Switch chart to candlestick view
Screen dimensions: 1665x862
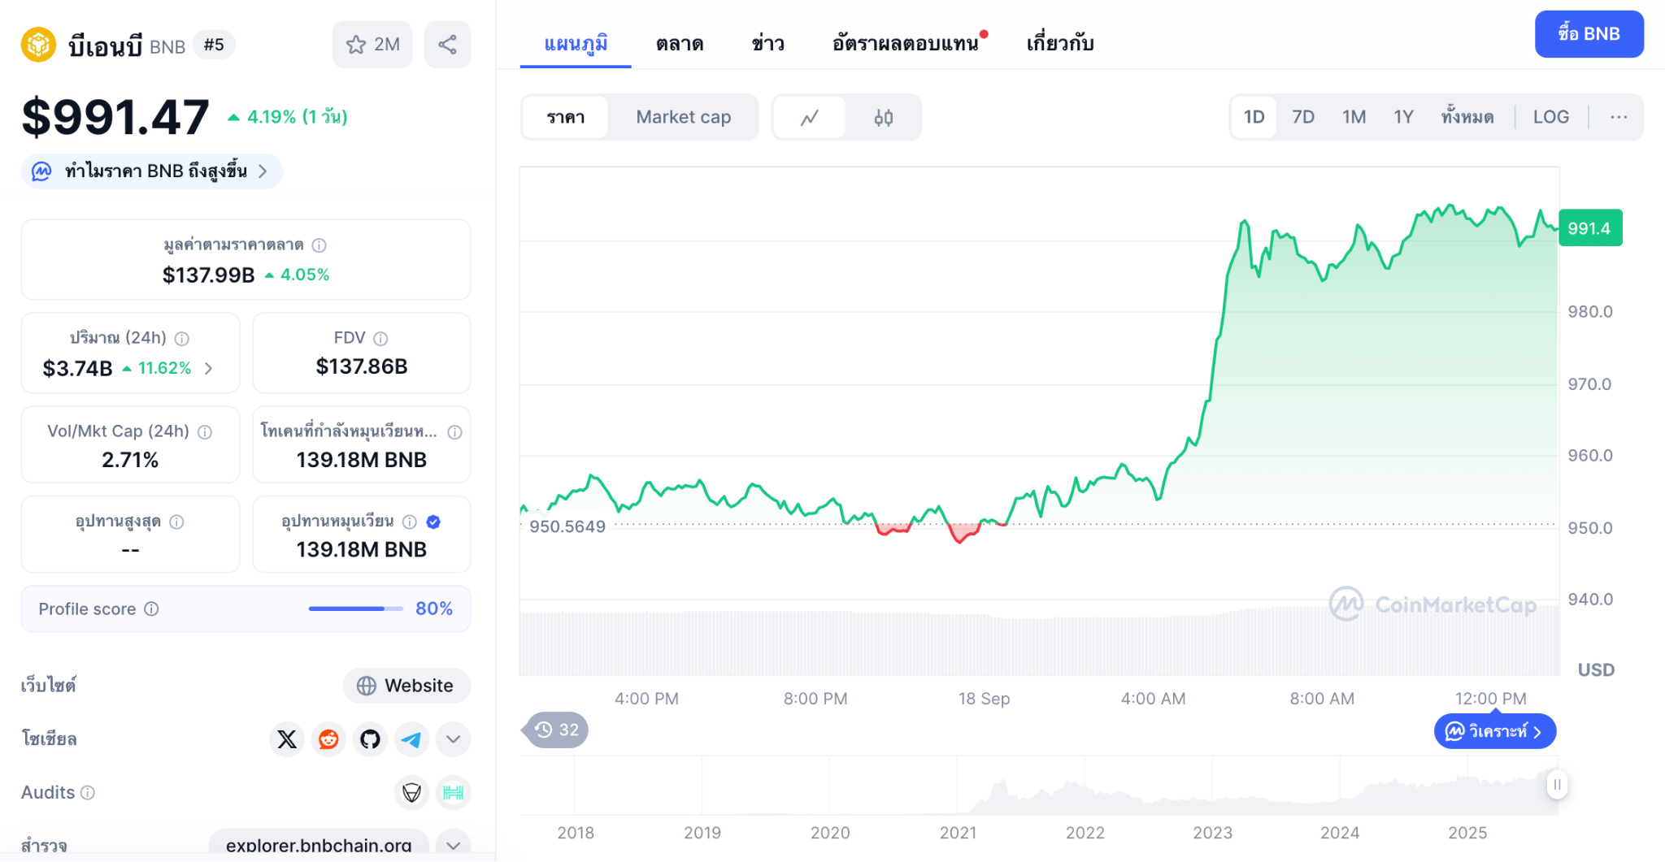pos(883,118)
